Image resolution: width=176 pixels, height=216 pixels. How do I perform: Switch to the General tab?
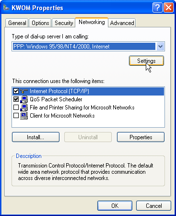click(x=17, y=23)
